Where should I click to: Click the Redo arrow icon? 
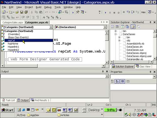(53, 12)
